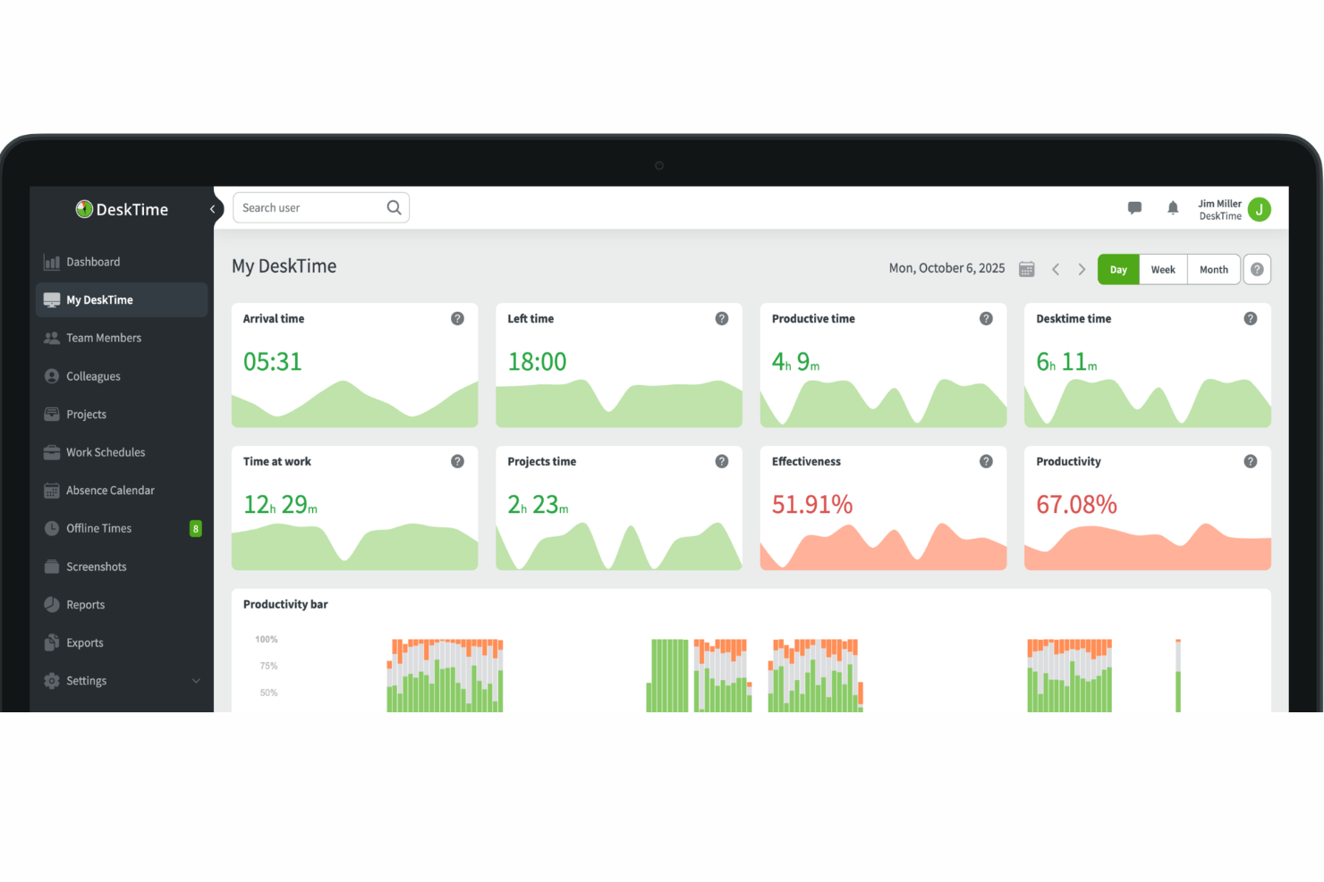The width and height of the screenshot is (1324, 882).
Task: Click the Work Schedules briefcase icon
Action: point(52,452)
